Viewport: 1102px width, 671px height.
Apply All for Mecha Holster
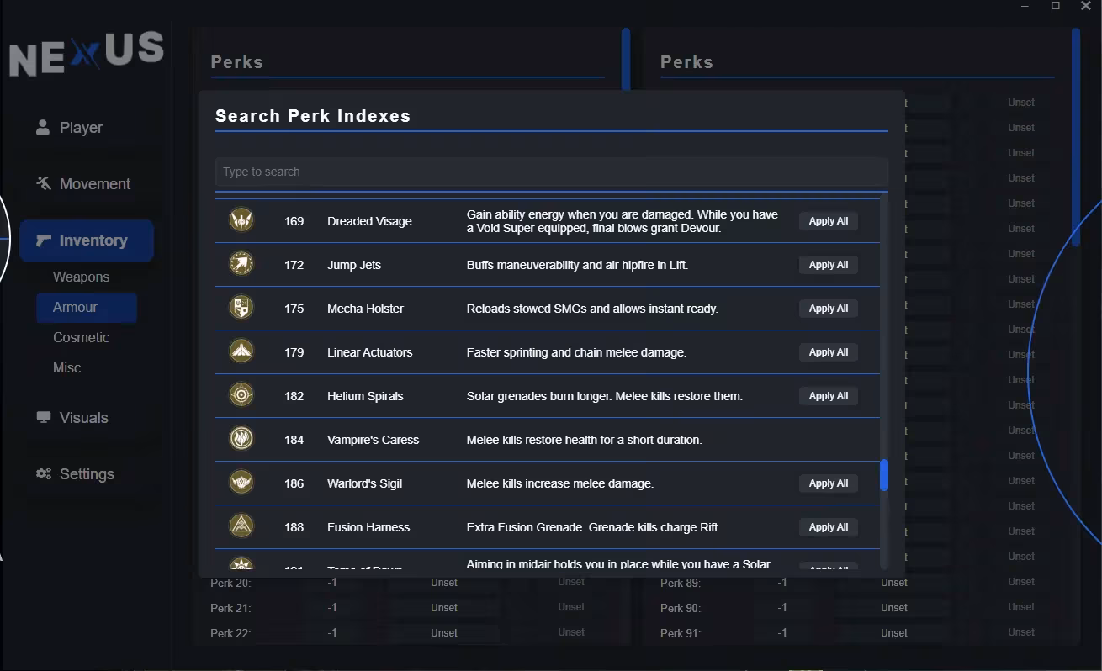coord(829,309)
